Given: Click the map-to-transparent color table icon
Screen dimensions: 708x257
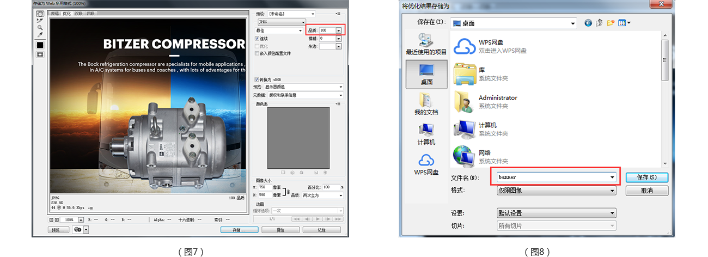Looking at the screenshot, I should coord(283,173).
